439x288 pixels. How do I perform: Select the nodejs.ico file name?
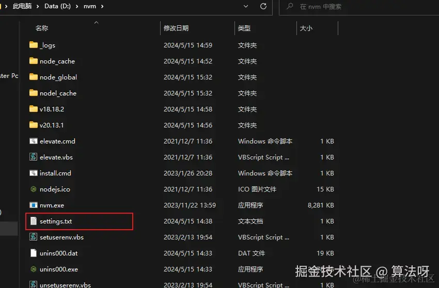55,189
